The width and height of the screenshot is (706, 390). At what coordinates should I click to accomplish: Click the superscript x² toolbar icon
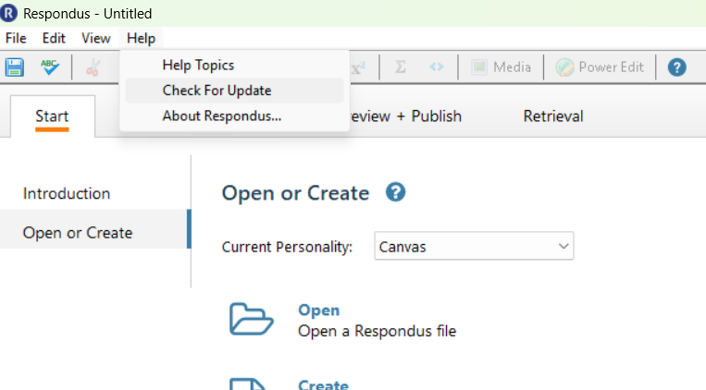click(358, 67)
